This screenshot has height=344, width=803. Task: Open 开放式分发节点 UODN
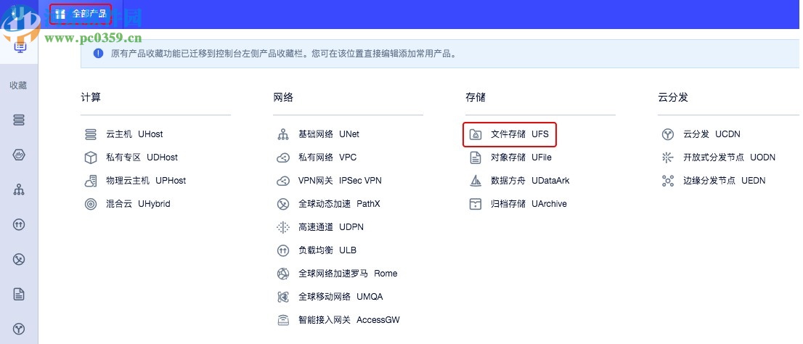pyautogui.click(x=729, y=157)
